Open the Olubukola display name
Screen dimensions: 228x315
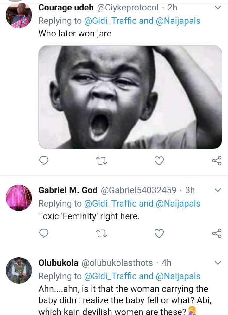pyautogui.click(x=59, y=263)
